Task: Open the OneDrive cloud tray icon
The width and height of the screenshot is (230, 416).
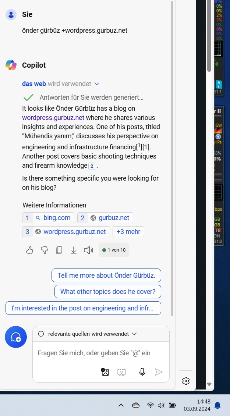Action: (x=136, y=405)
